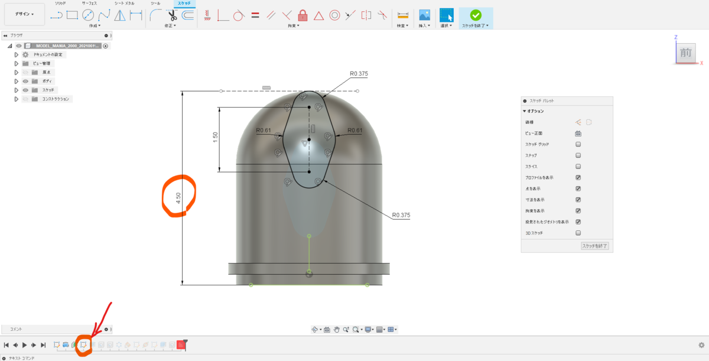
Task: Open the 作成 dropdown menu
Action: click(x=95, y=26)
